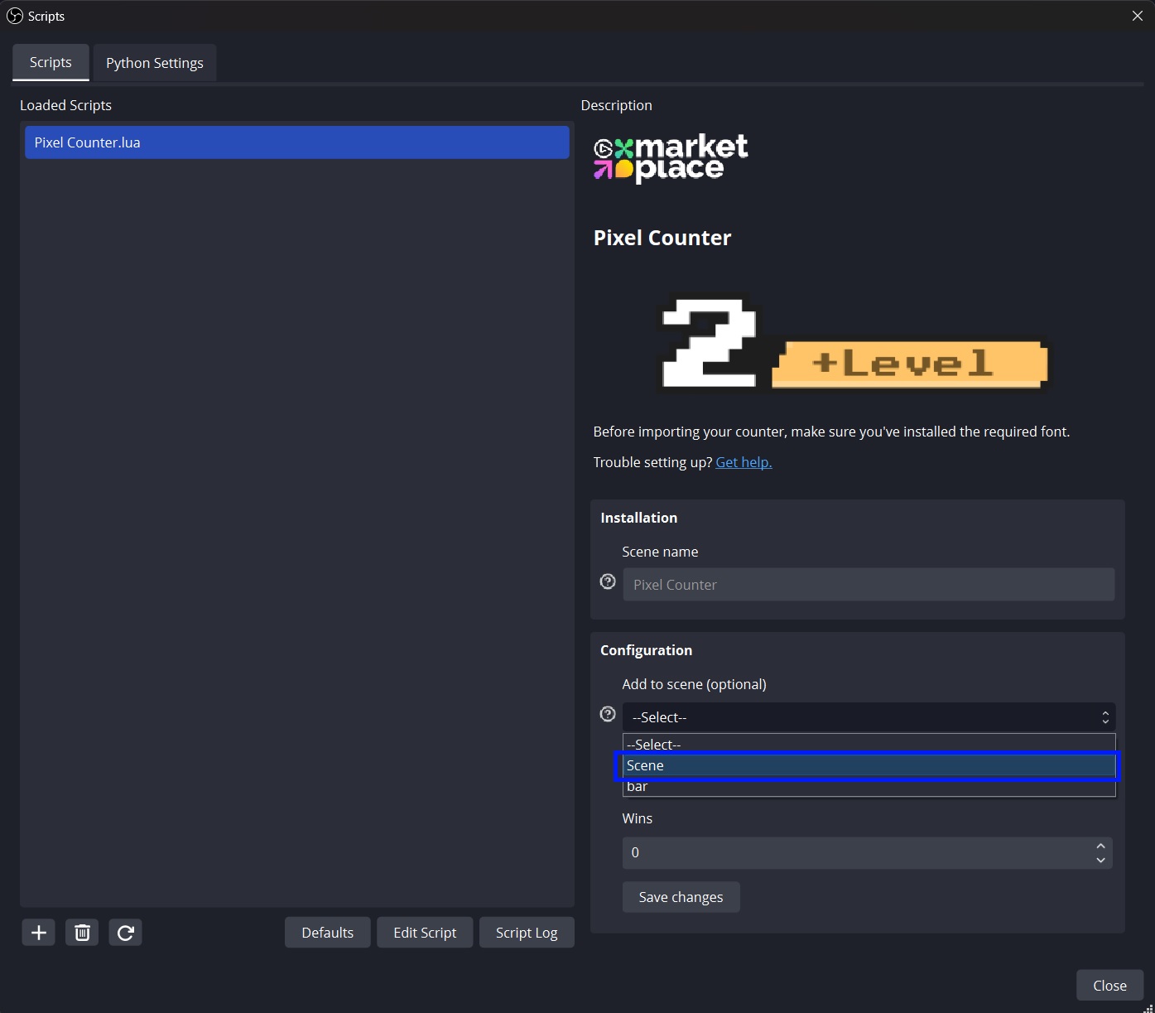This screenshot has width=1155, height=1013.
Task: Increase Wins value with up arrow
Action: tap(1100, 846)
